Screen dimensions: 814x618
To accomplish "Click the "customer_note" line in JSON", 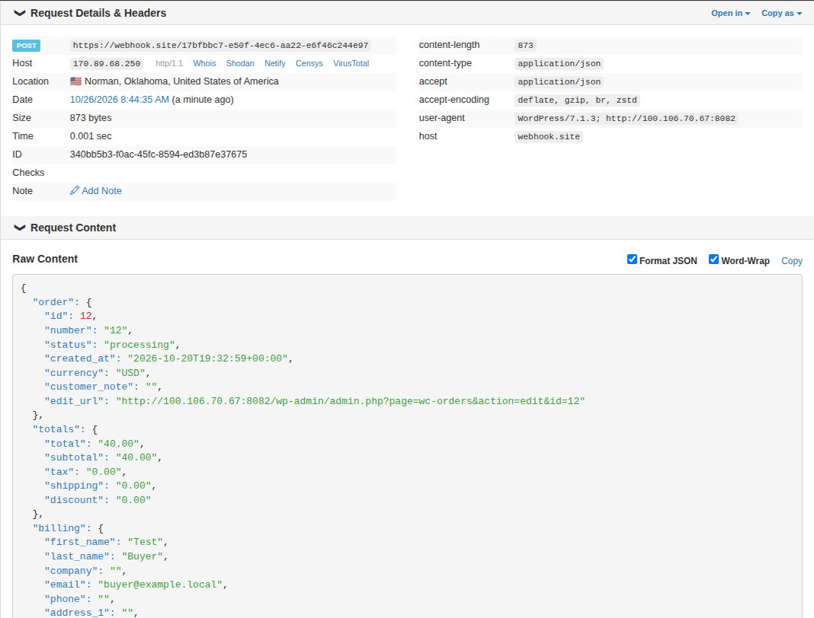I will (x=104, y=387).
